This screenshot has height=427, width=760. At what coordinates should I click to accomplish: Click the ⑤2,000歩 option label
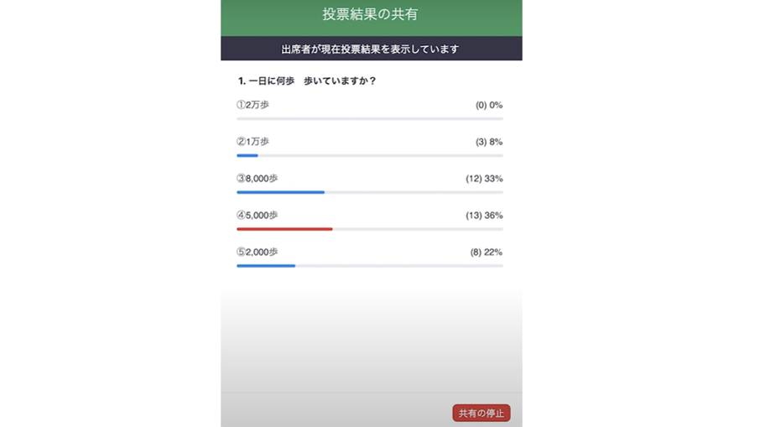[x=257, y=252]
